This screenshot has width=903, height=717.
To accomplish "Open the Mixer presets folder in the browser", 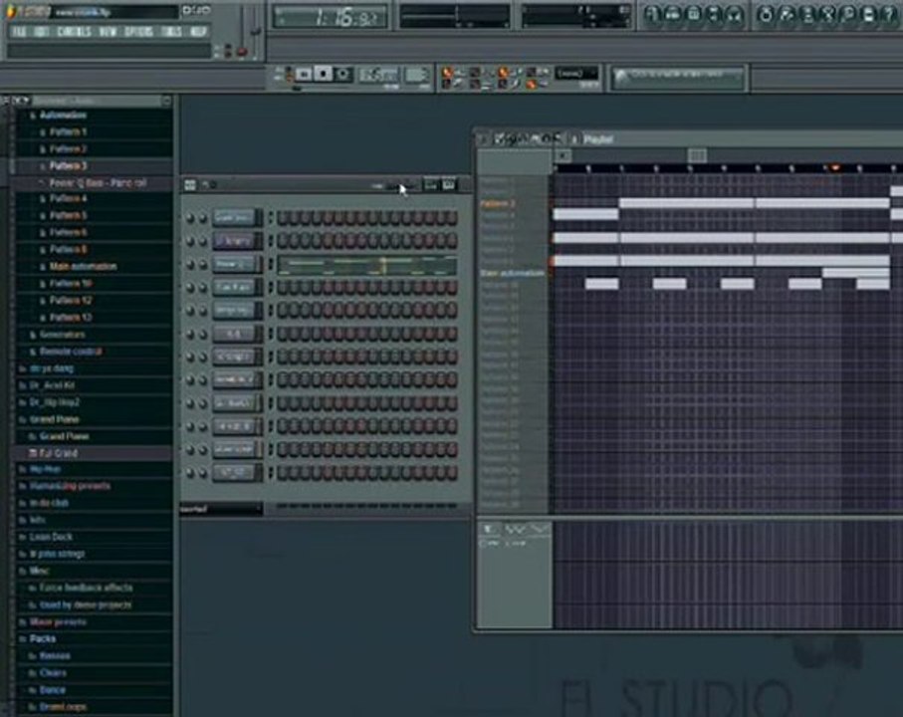I will (x=58, y=622).
